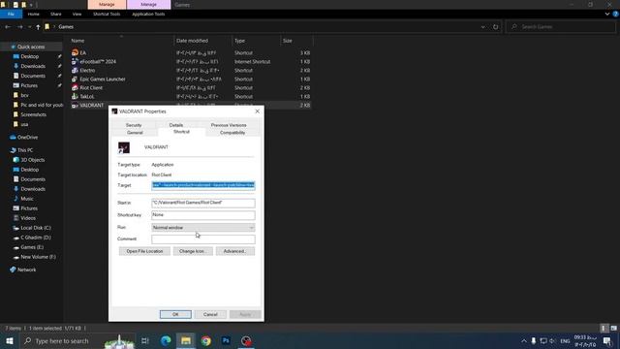Open Task View on the taskbar
620x349 pixels.
(x=144, y=340)
